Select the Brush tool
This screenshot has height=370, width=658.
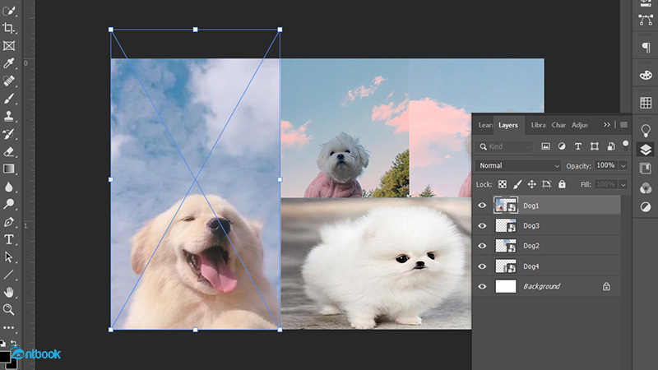click(x=8, y=98)
